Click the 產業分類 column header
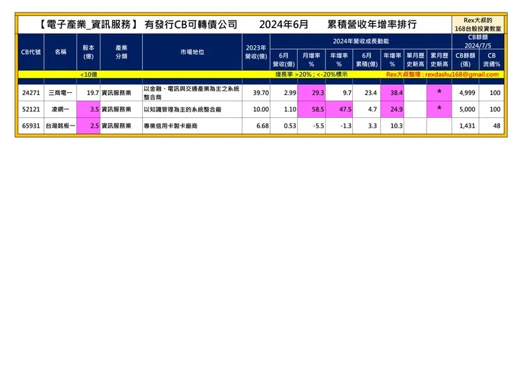 coord(121,52)
